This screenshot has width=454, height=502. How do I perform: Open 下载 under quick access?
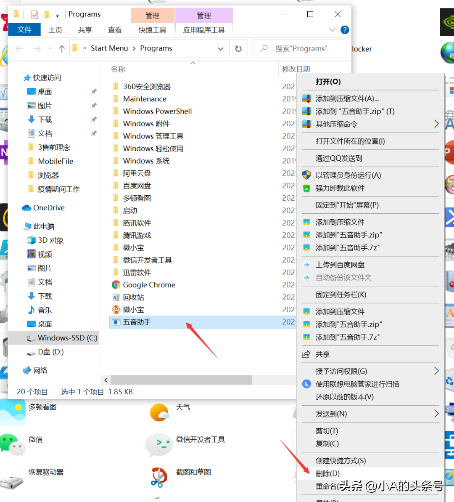(45, 120)
